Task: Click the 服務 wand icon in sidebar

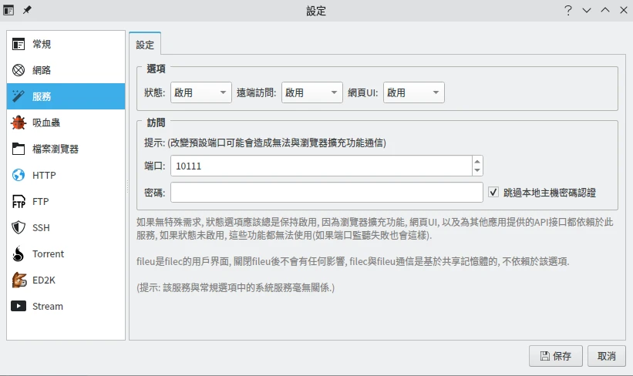Action: tap(19, 96)
